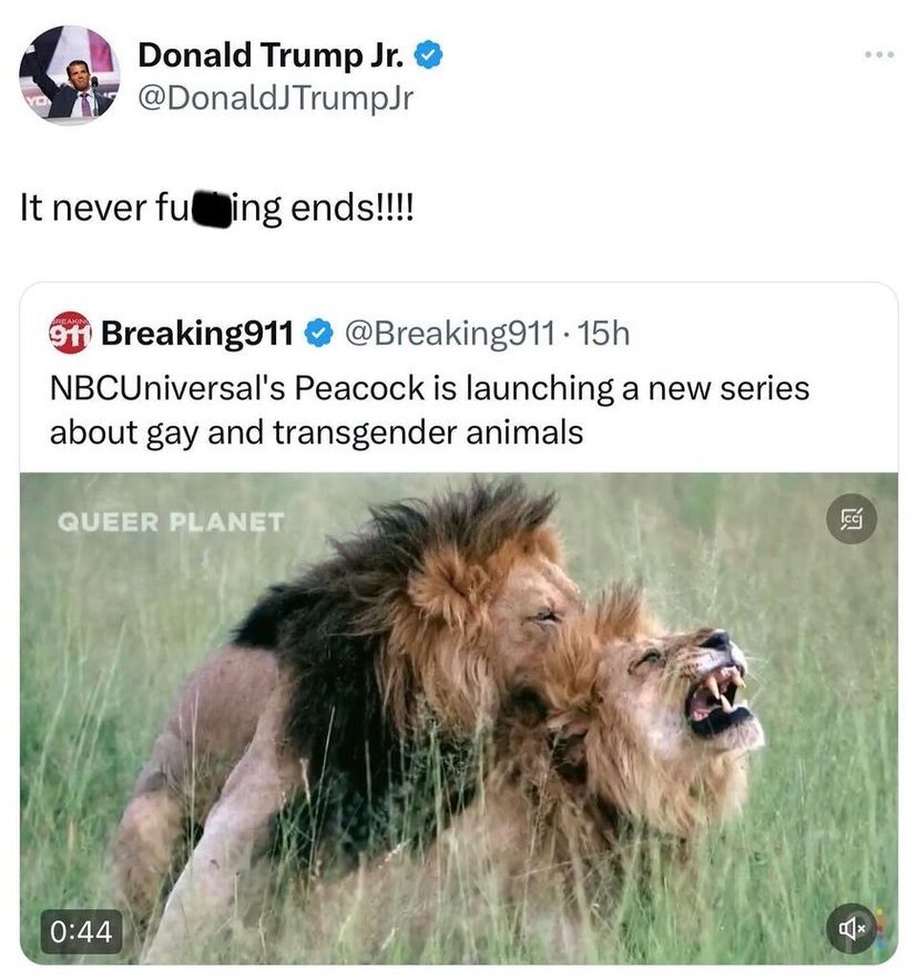Toggle closed captions on the video
918x978 pixels.
[851, 519]
